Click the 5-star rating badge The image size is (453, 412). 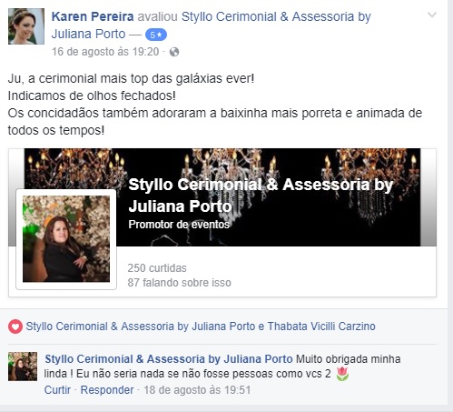coord(156,35)
